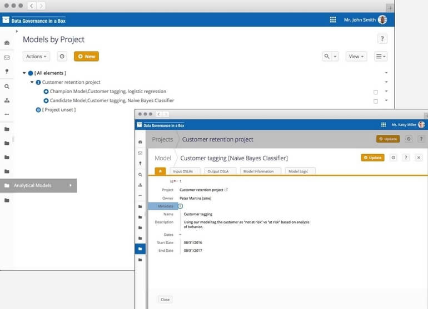Click the search magnifier button in the toolbar
Image resolution: width=428 pixels, height=309 pixels.
coord(327,57)
